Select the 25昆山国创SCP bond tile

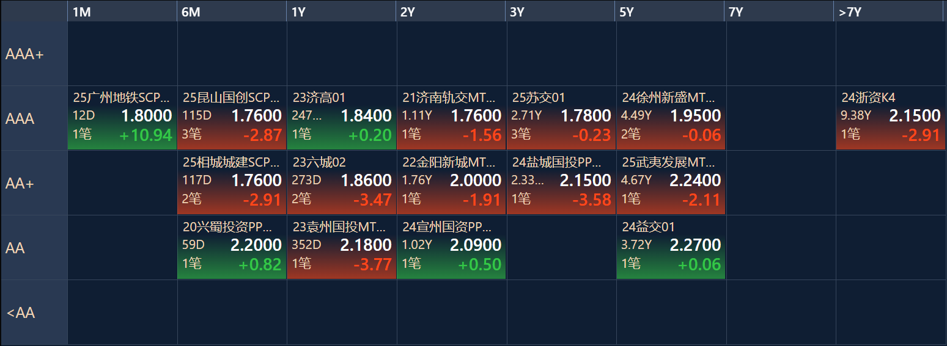232,118
